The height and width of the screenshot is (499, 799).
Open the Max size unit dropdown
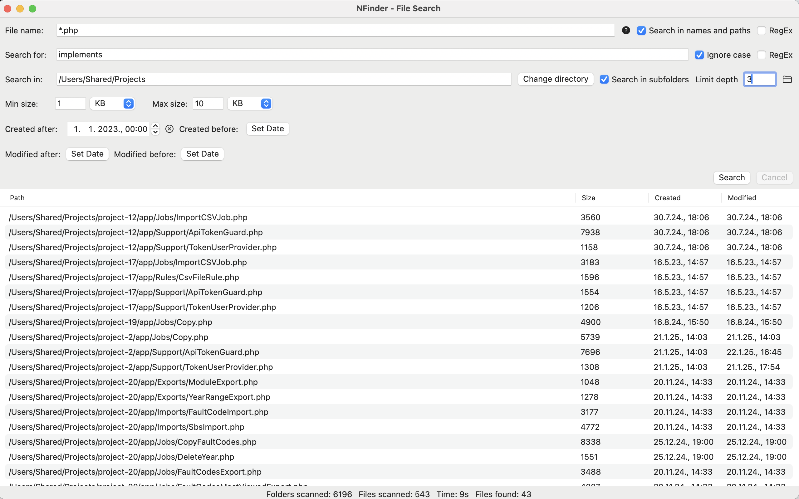250,104
